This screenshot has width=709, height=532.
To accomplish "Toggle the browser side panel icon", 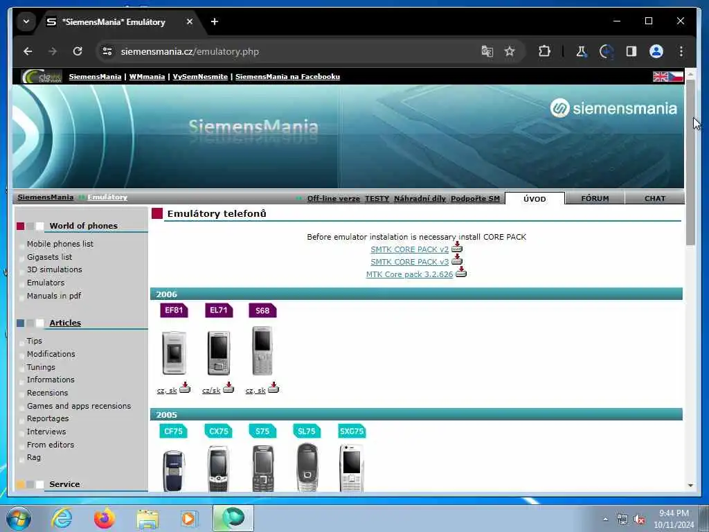I will (631, 51).
